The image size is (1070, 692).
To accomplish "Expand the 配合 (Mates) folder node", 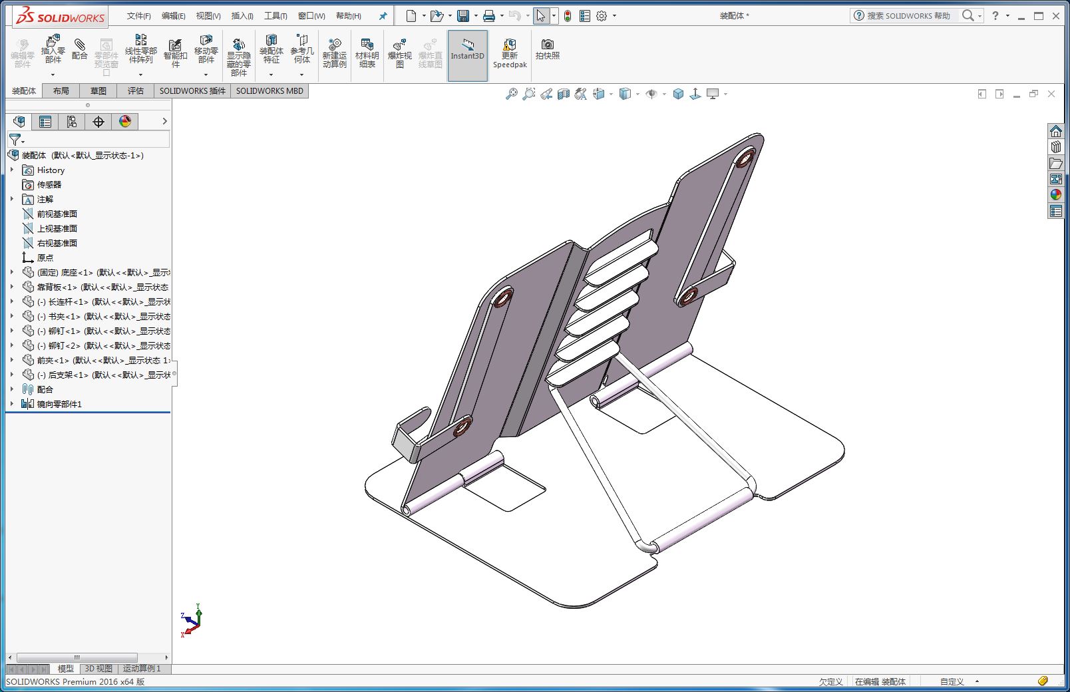I will pos(12,389).
